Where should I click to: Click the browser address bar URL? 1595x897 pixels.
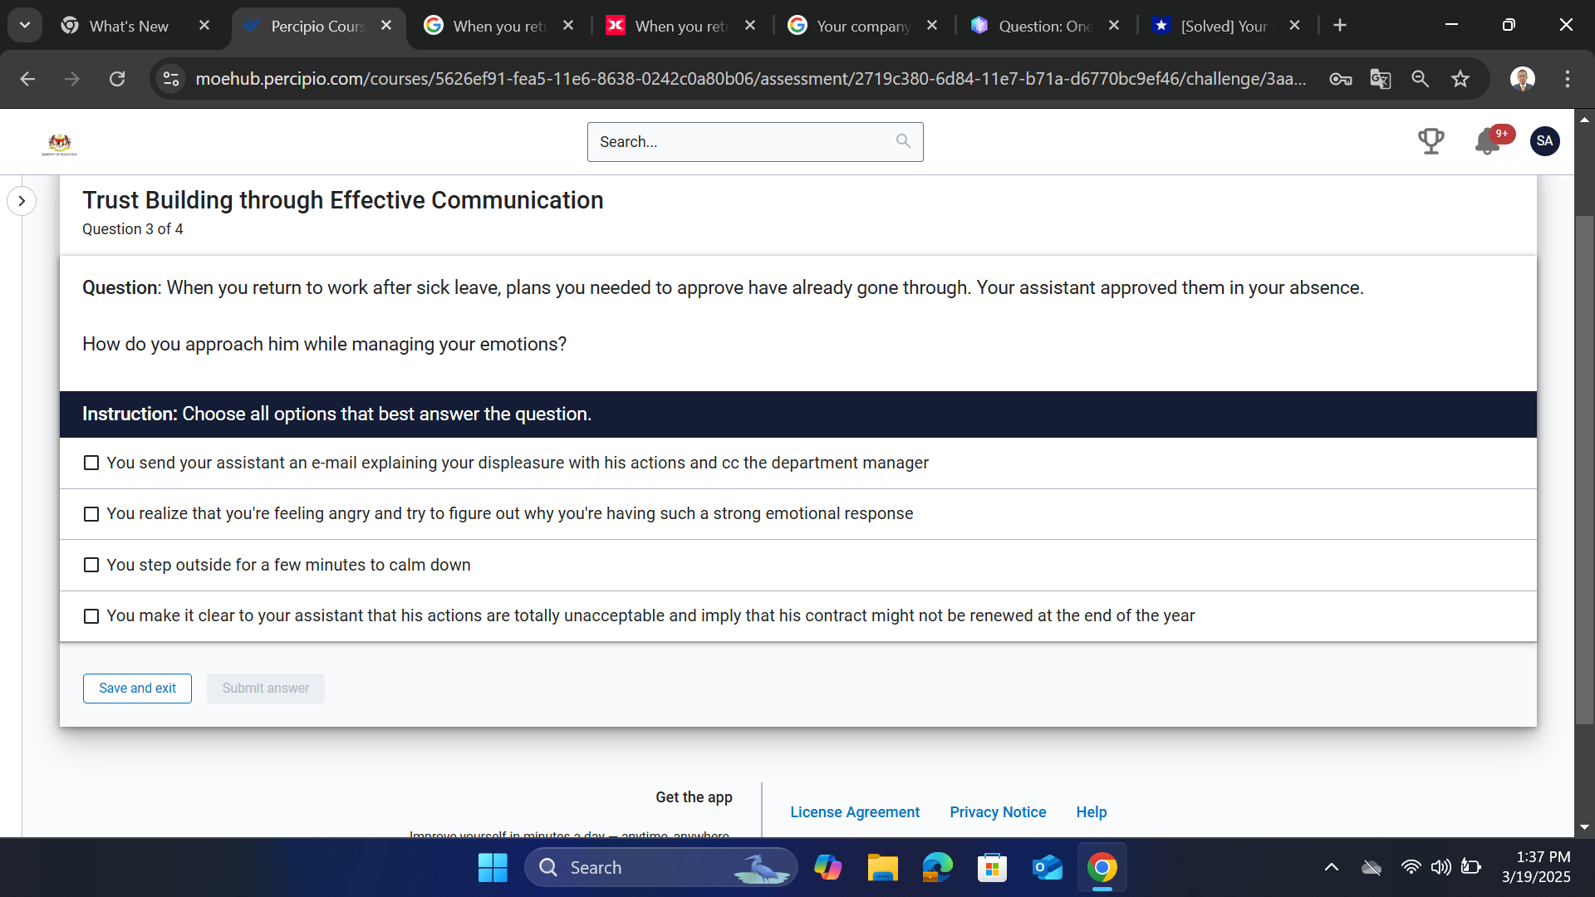750,79
